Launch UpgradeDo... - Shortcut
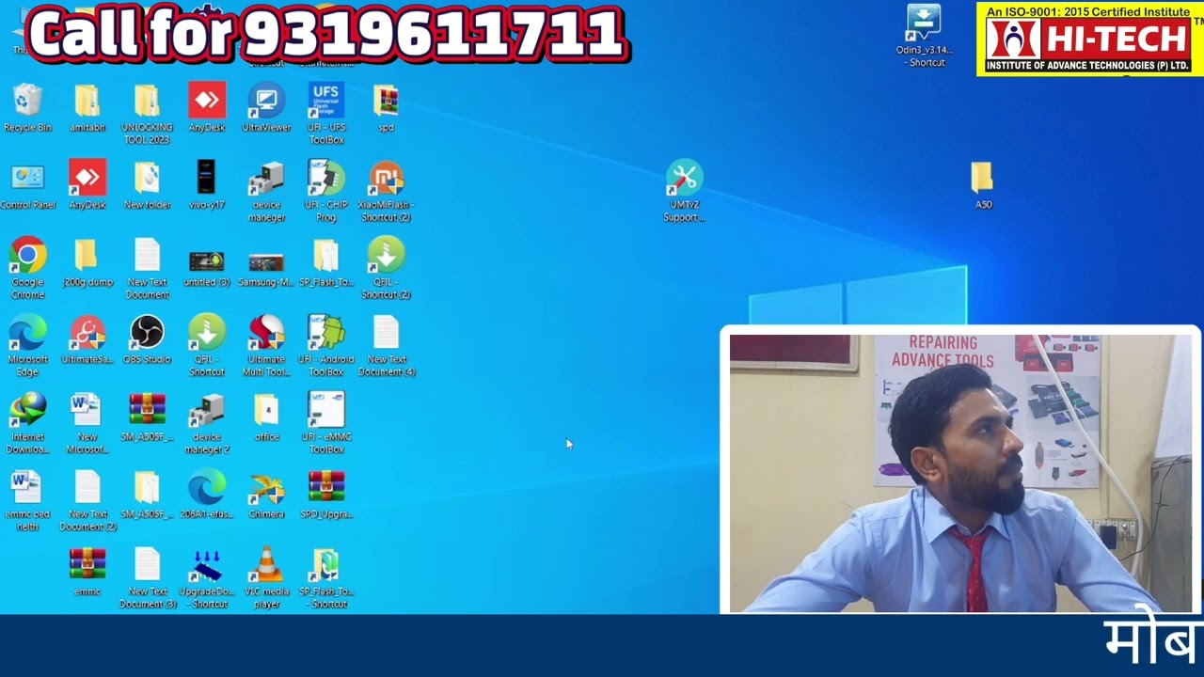 pyautogui.click(x=207, y=576)
